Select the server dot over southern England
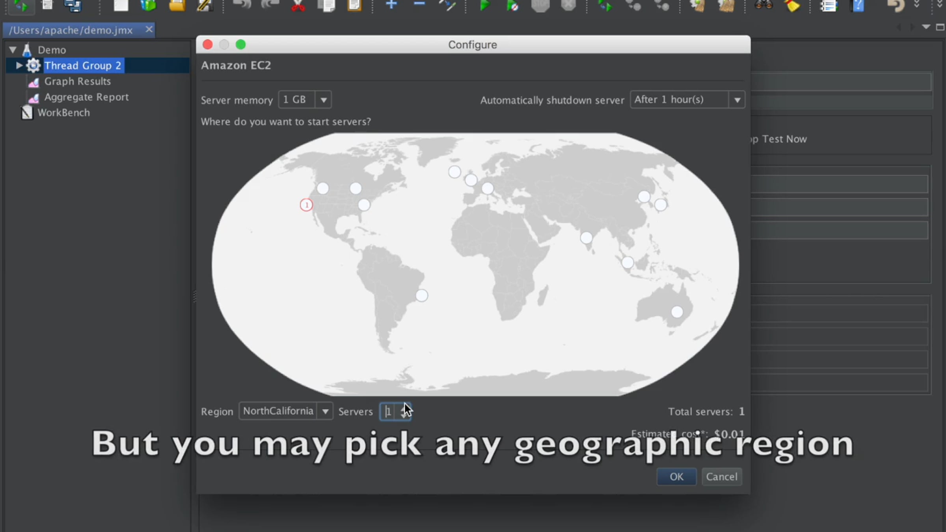 471,180
